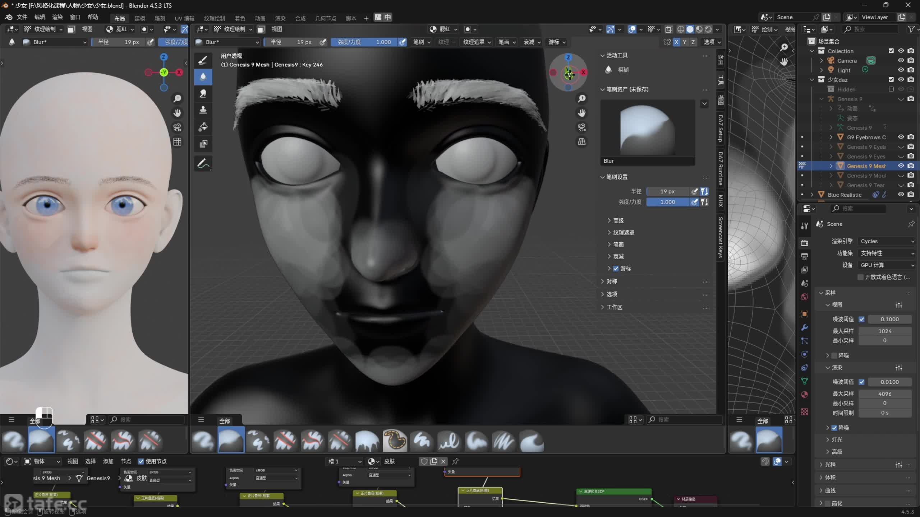Select the Draw brush tool
The image size is (920, 517).
(203, 60)
